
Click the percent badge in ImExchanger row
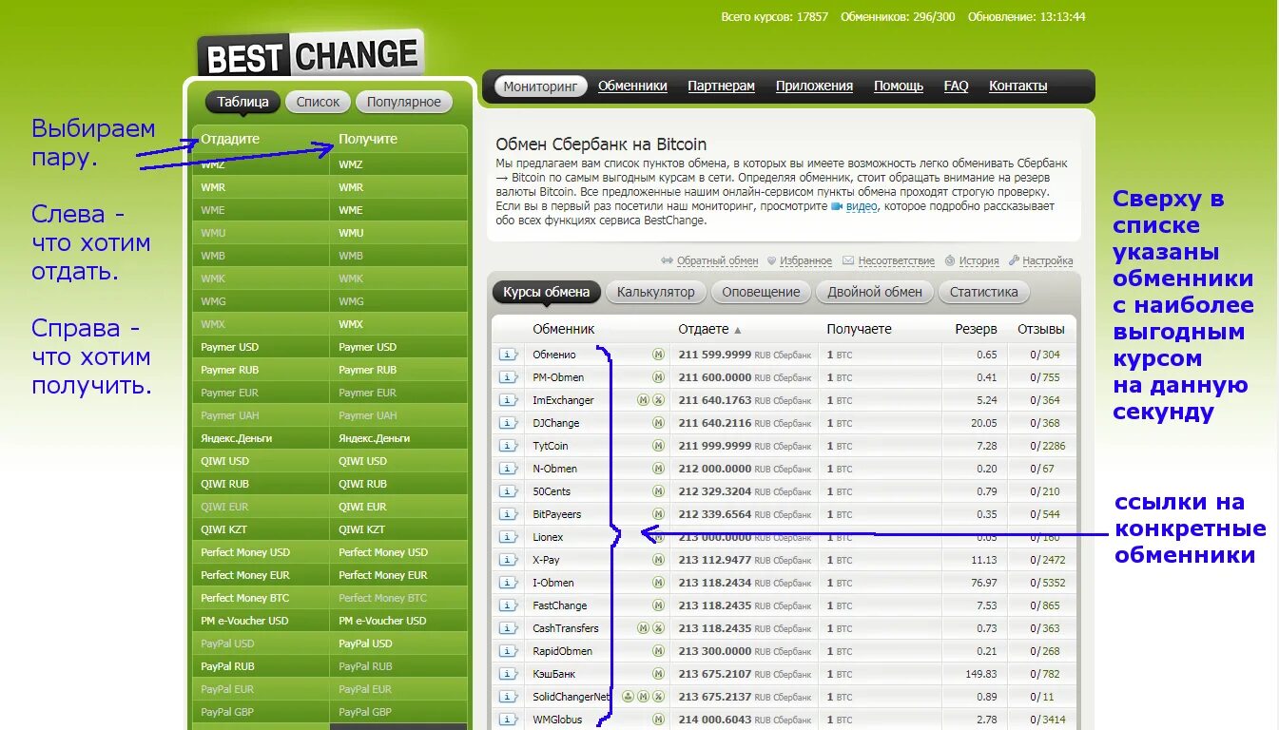click(x=658, y=400)
